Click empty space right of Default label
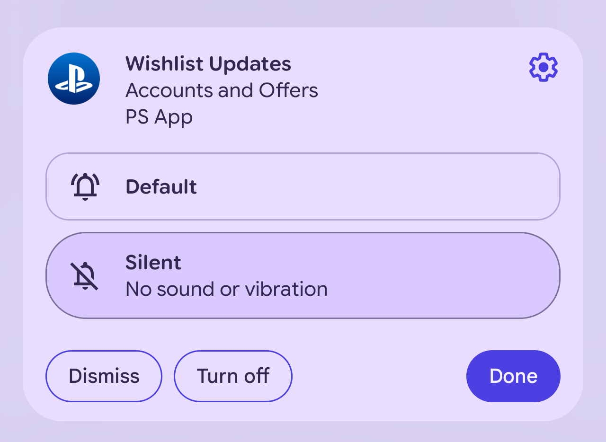Image resolution: width=606 pixels, height=442 pixels. coord(379,186)
